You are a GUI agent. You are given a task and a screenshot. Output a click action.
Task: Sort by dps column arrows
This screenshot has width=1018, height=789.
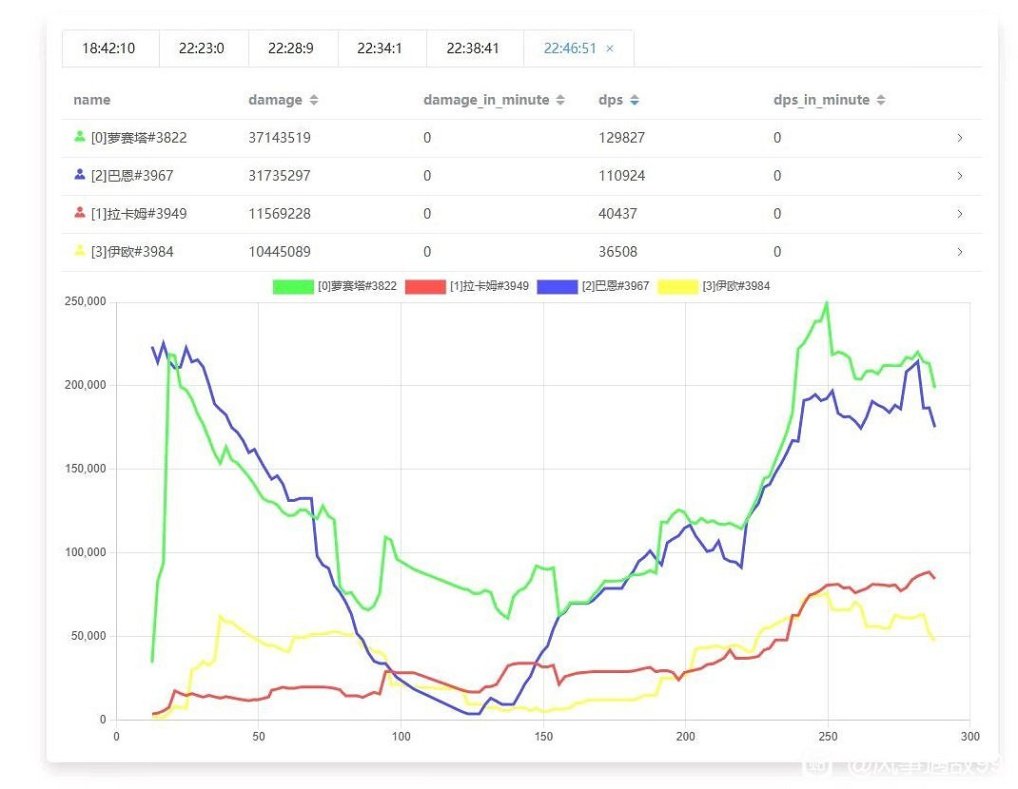tap(635, 100)
